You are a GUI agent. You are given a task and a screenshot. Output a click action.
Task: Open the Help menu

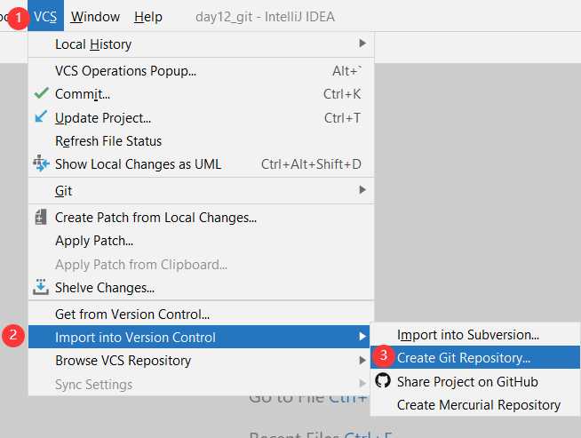[x=148, y=17]
